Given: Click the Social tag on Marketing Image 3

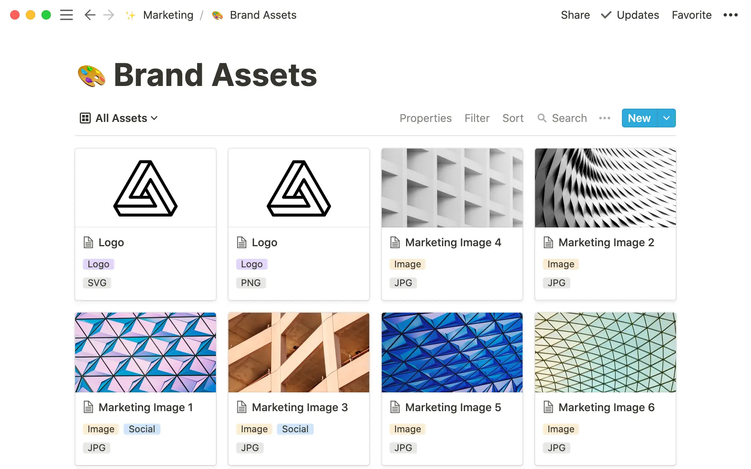Looking at the screenshot, I should point(295,429).
